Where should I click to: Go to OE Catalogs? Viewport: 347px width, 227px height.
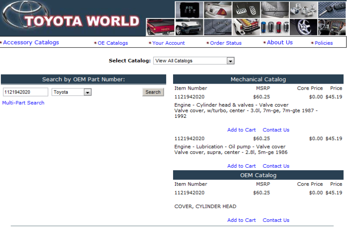point(113,43)
